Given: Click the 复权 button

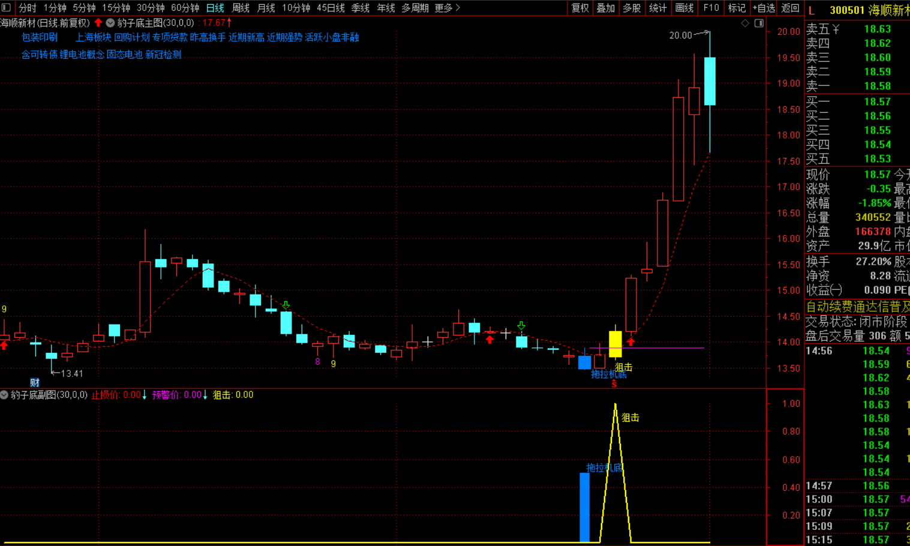Looking at the screenshot, I should pyautogui.click(x=579, y=8).
